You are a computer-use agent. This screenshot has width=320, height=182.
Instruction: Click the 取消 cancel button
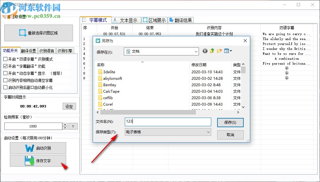point(230,135)
